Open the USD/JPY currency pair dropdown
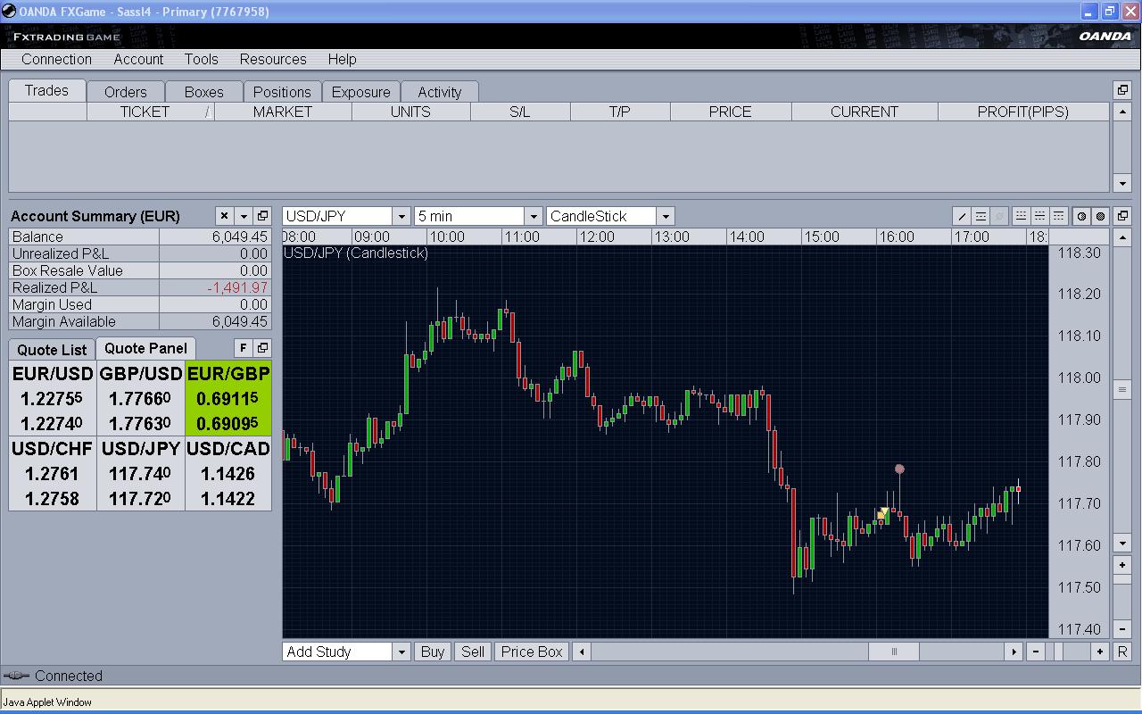The width and height of the screenshot is (1142, 714). 401,216
